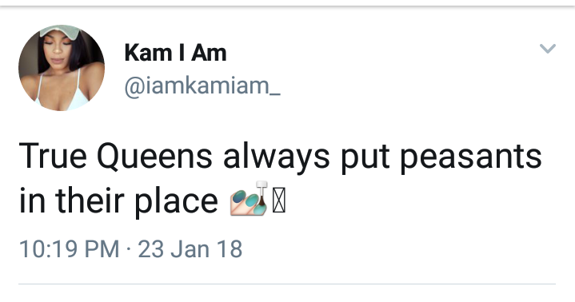Click the cap in the profile photo
Image resolution: width=575 pixels, height=302 pixels.
point(61,31)
